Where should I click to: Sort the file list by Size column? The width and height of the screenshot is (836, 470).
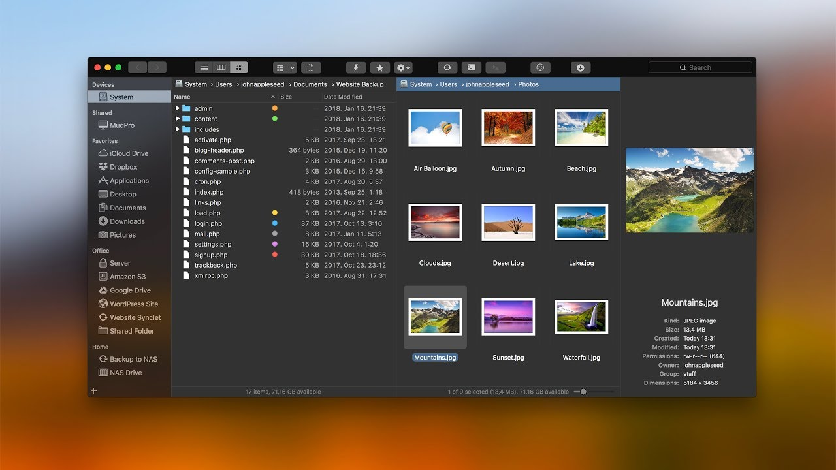point(286,97)
